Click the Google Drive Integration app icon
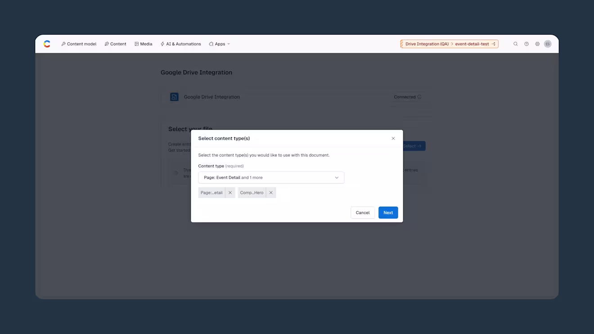 (x=174, y=97)
